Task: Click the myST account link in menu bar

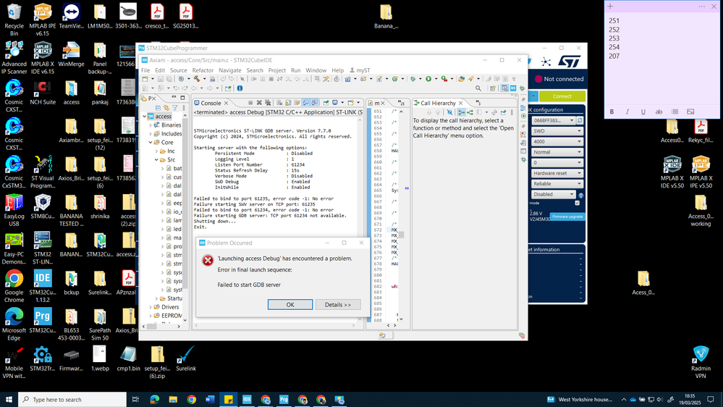Action: (x=360, y=70)
